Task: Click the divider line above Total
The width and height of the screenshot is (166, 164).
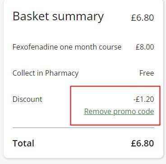Action: [83, 128]
